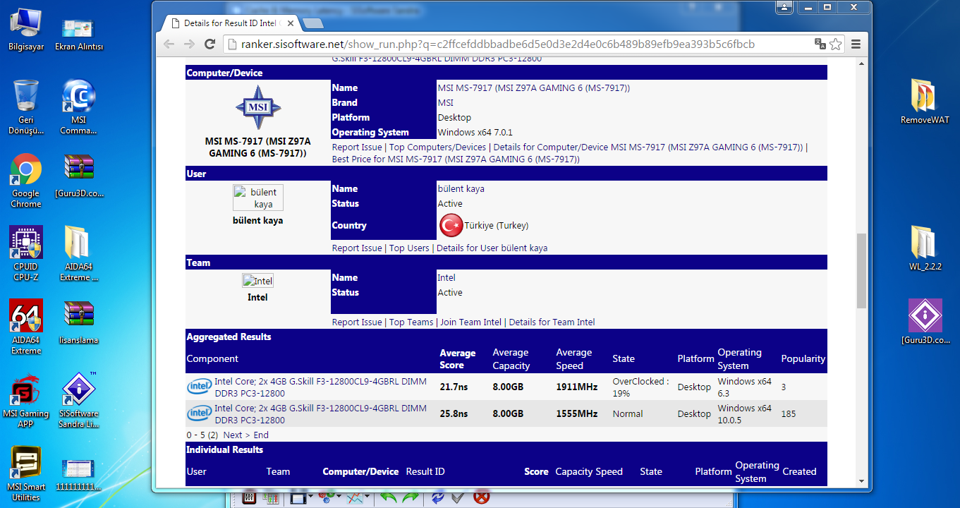Open MSI Smart Utilities shortcut
The width and height of the screenshot is (960, 508).
[26, 474]
